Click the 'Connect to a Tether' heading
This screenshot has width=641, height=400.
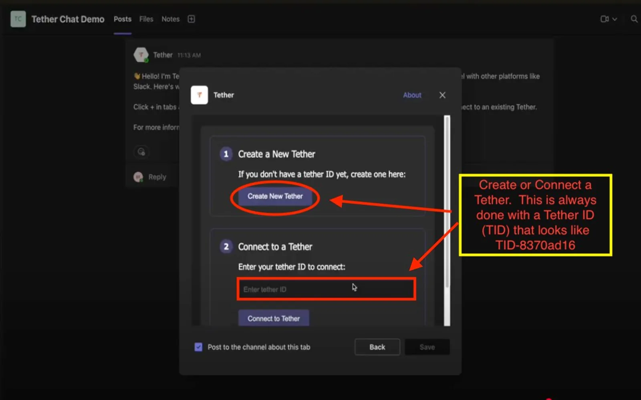click(x=275, y=247)
